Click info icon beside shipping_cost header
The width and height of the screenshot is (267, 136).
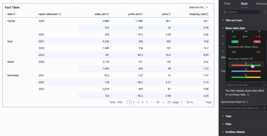coord(207,14)
